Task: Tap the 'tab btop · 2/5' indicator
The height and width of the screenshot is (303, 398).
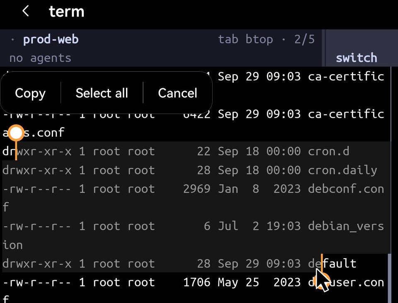Action: tap(267, 39)
